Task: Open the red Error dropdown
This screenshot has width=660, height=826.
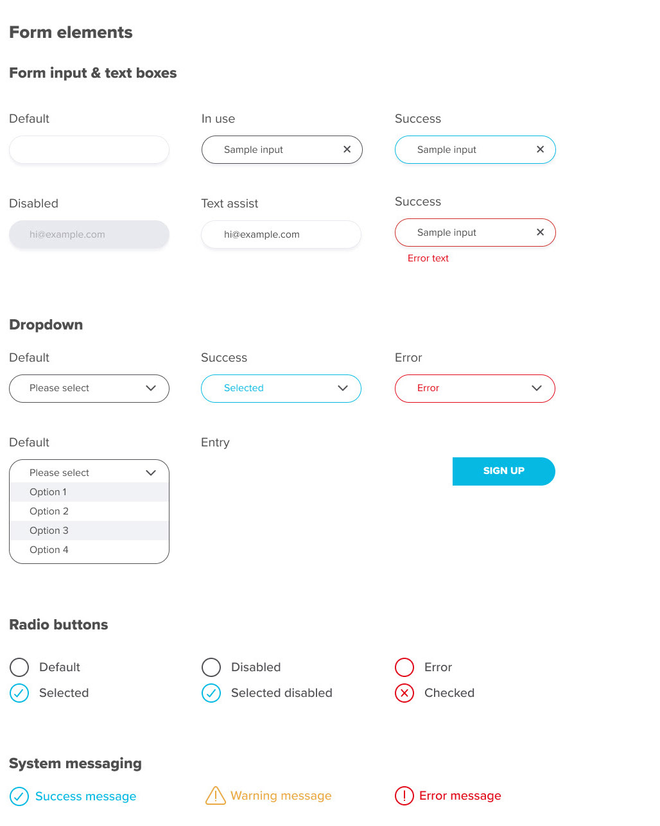Action: point(474,389)
